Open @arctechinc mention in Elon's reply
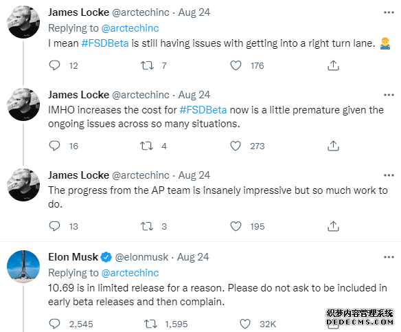The image size is (401, 332). click(130, 273)
